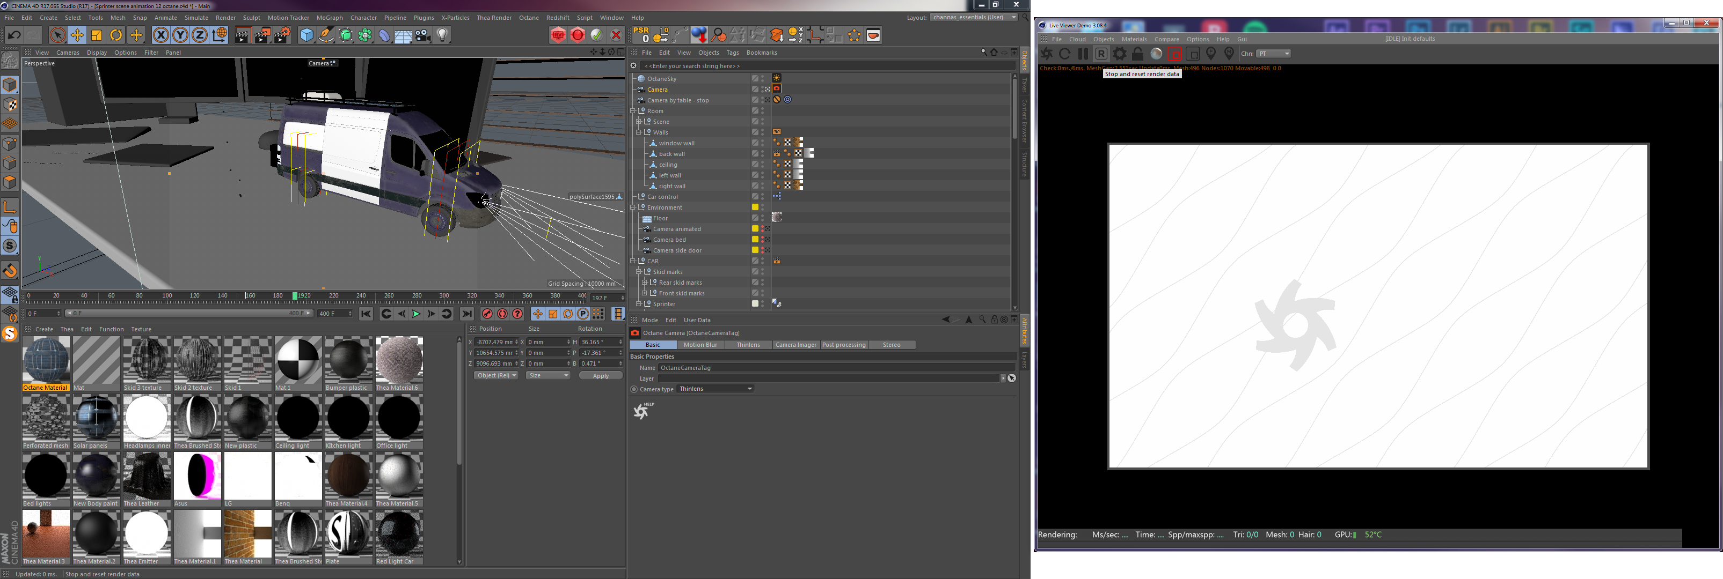Toggle Z axis lock button
This screenshot has width=1723, height=579.
[x=199, y=35]
